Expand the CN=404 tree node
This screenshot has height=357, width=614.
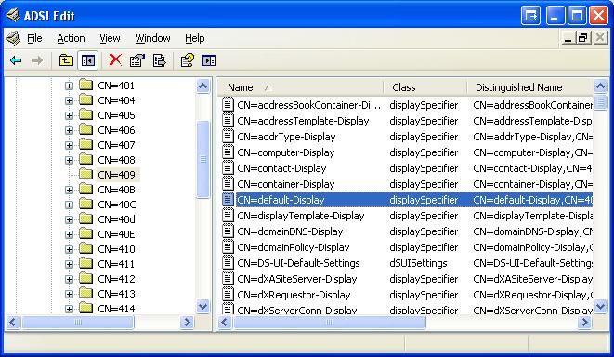69,100
